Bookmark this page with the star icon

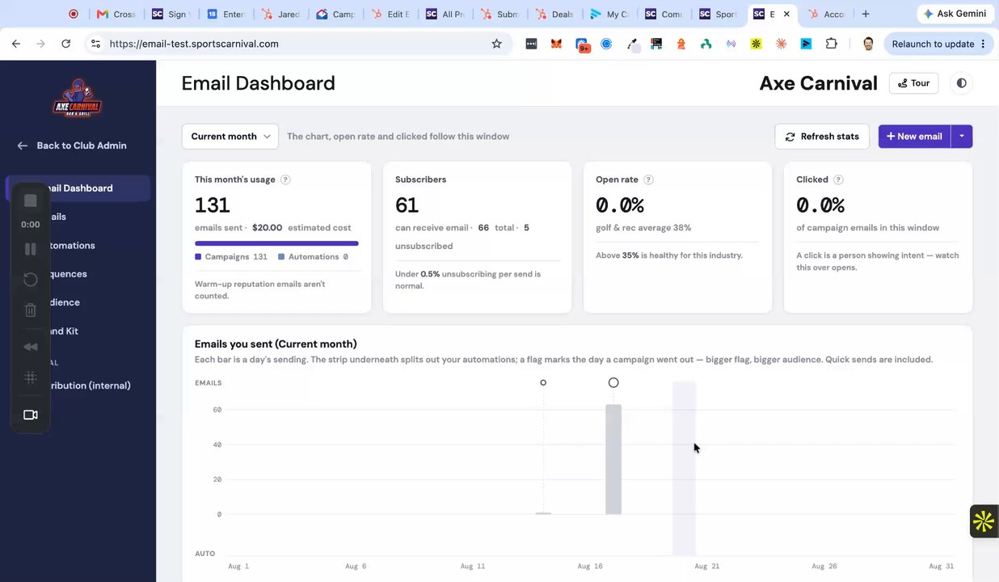coord(496,44)
